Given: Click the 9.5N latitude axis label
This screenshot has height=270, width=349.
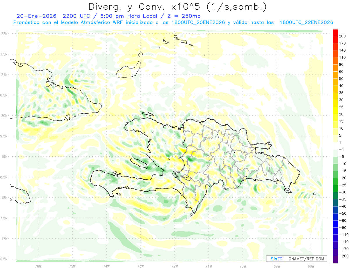Looking at the screenshot, I should tap(4, 136).
